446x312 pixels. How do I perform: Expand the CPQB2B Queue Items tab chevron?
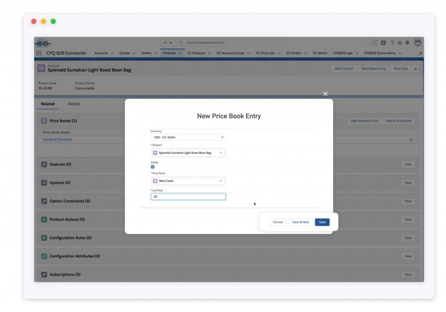click(x=400, y=53)
